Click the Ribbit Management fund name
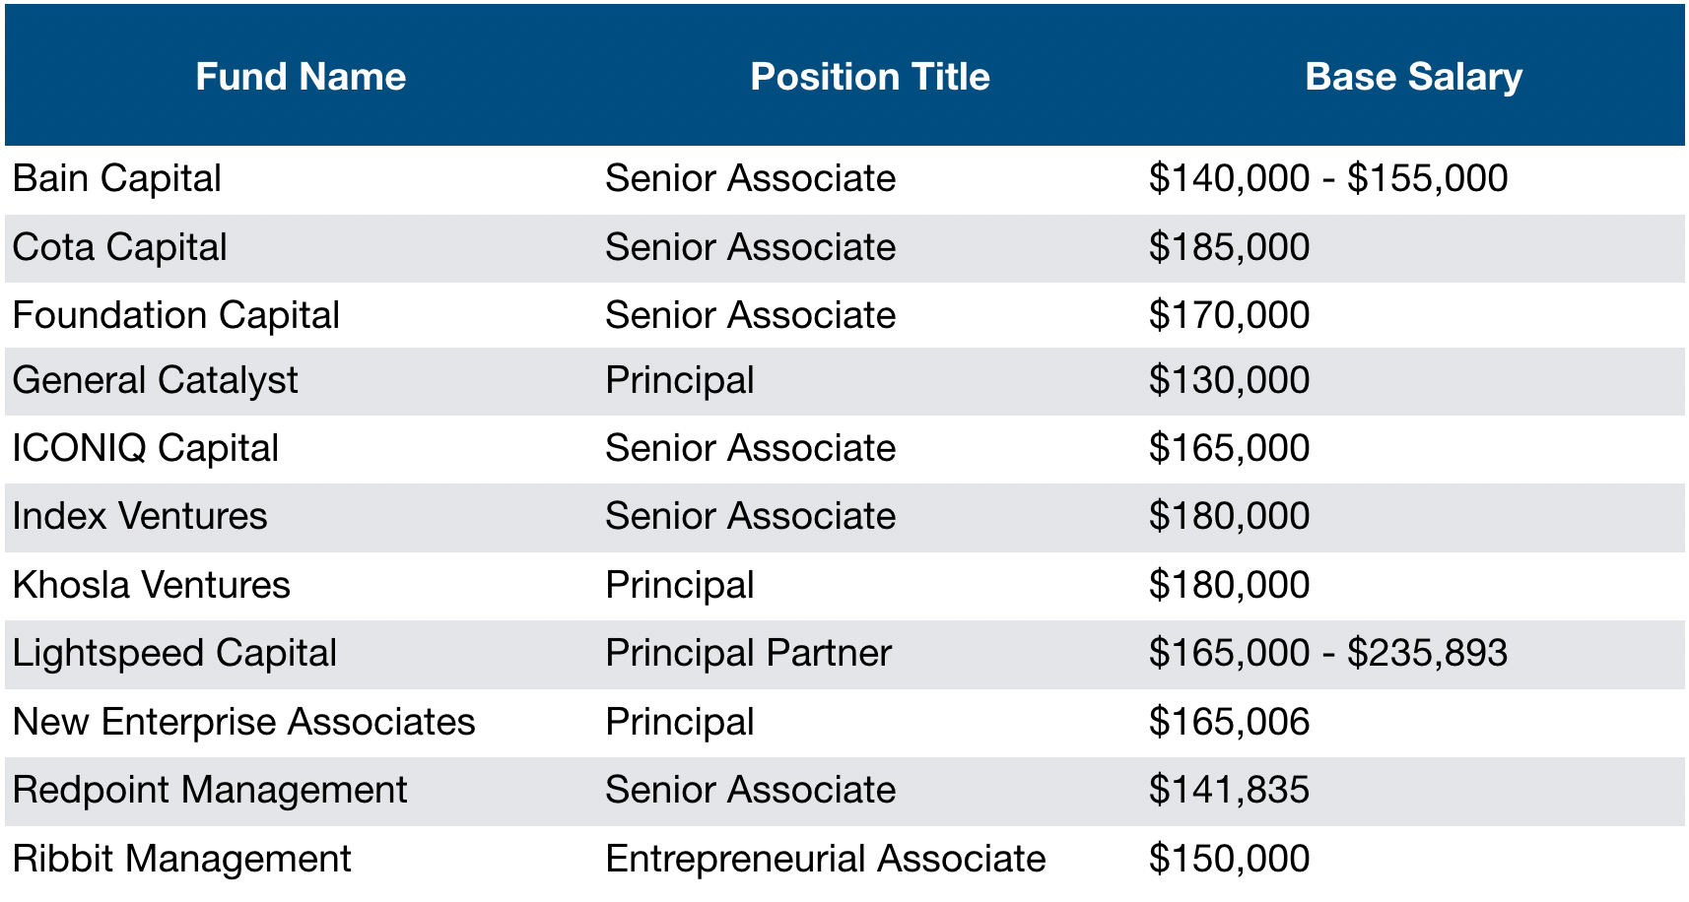 tap(182, 859)
